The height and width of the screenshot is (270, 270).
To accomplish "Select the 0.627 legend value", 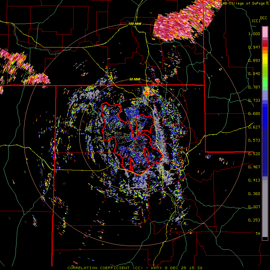I will tap(254, 127).
